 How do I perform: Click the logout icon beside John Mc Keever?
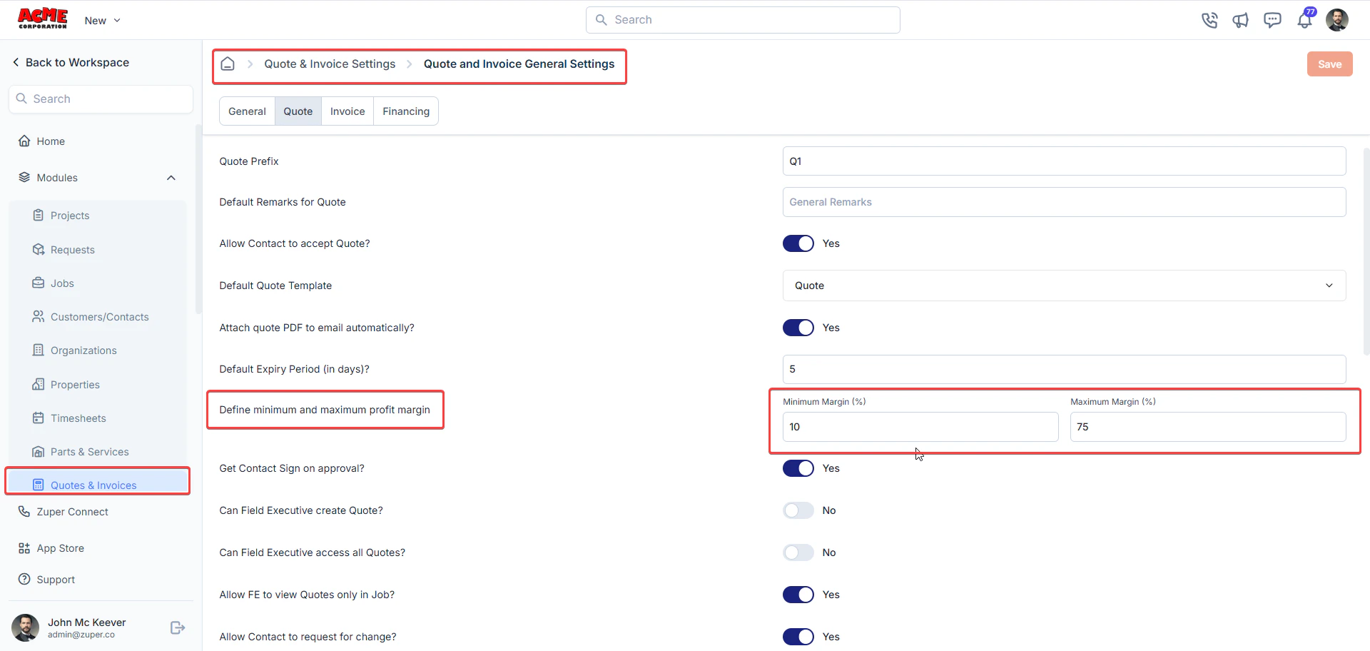[178, 627]
